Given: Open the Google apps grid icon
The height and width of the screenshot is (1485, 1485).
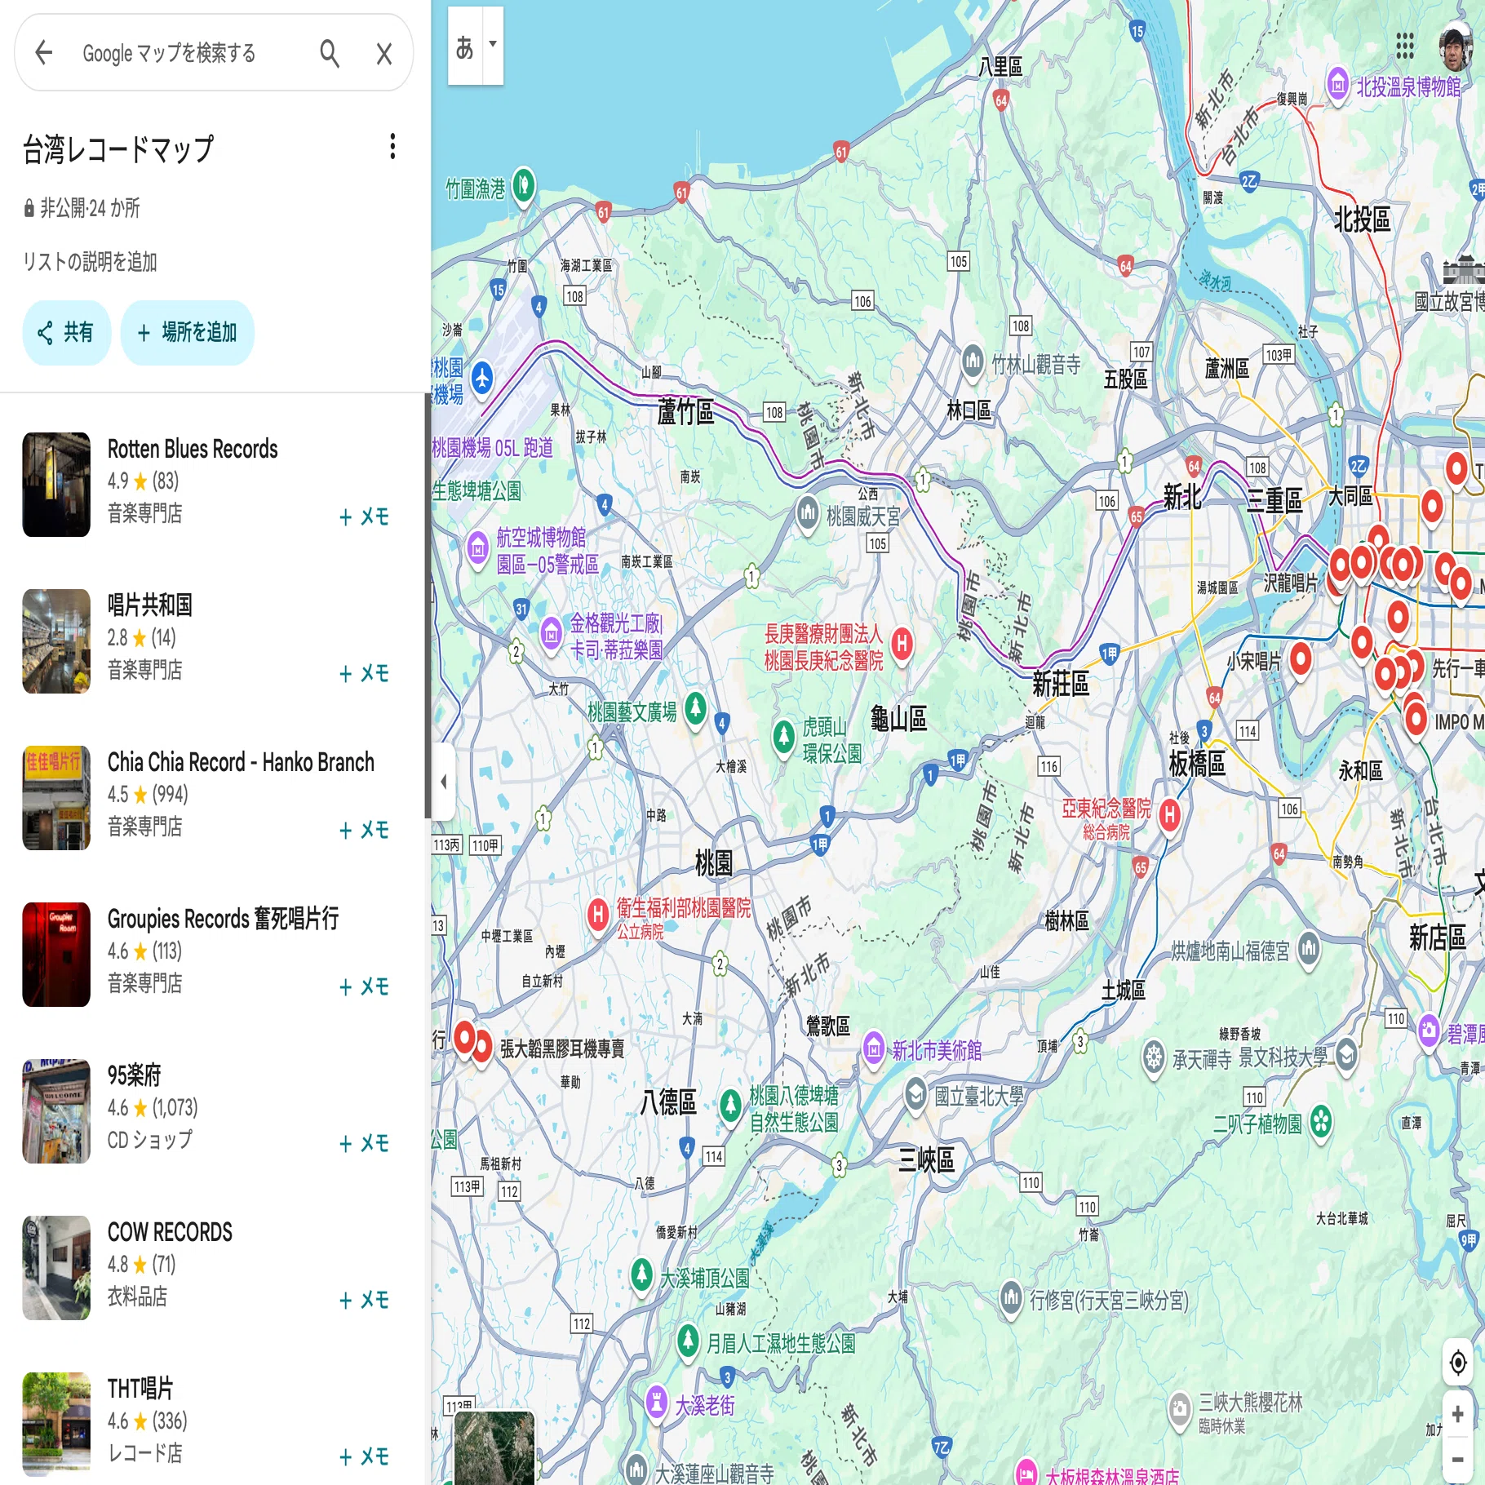Looking at the screenshot, I should point(1404,46).
